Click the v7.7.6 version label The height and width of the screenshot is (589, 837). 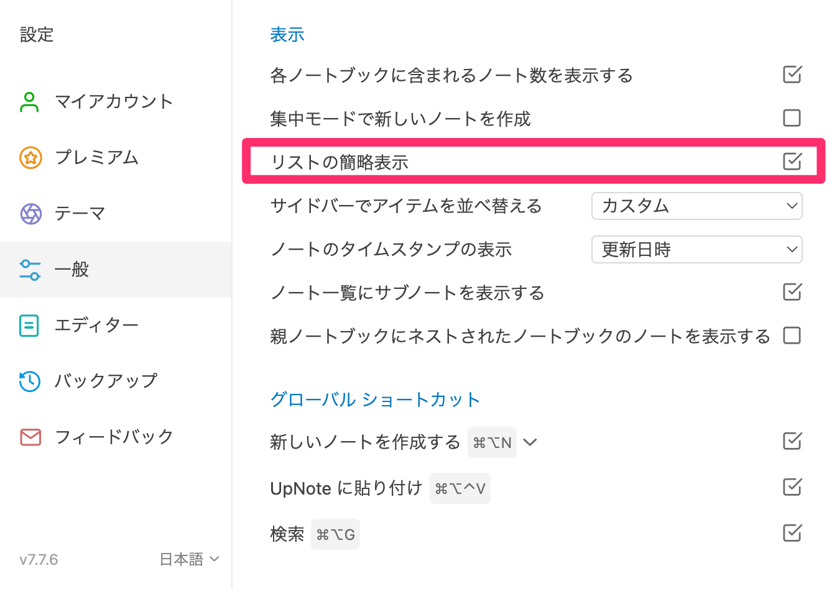coord(37,559)
